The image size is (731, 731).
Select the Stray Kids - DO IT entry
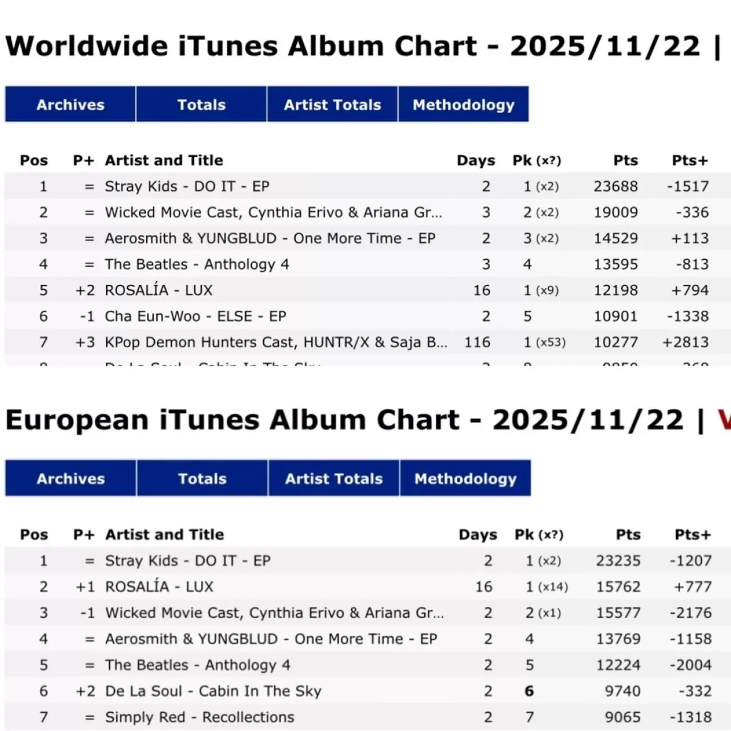(x=187, y=186)
